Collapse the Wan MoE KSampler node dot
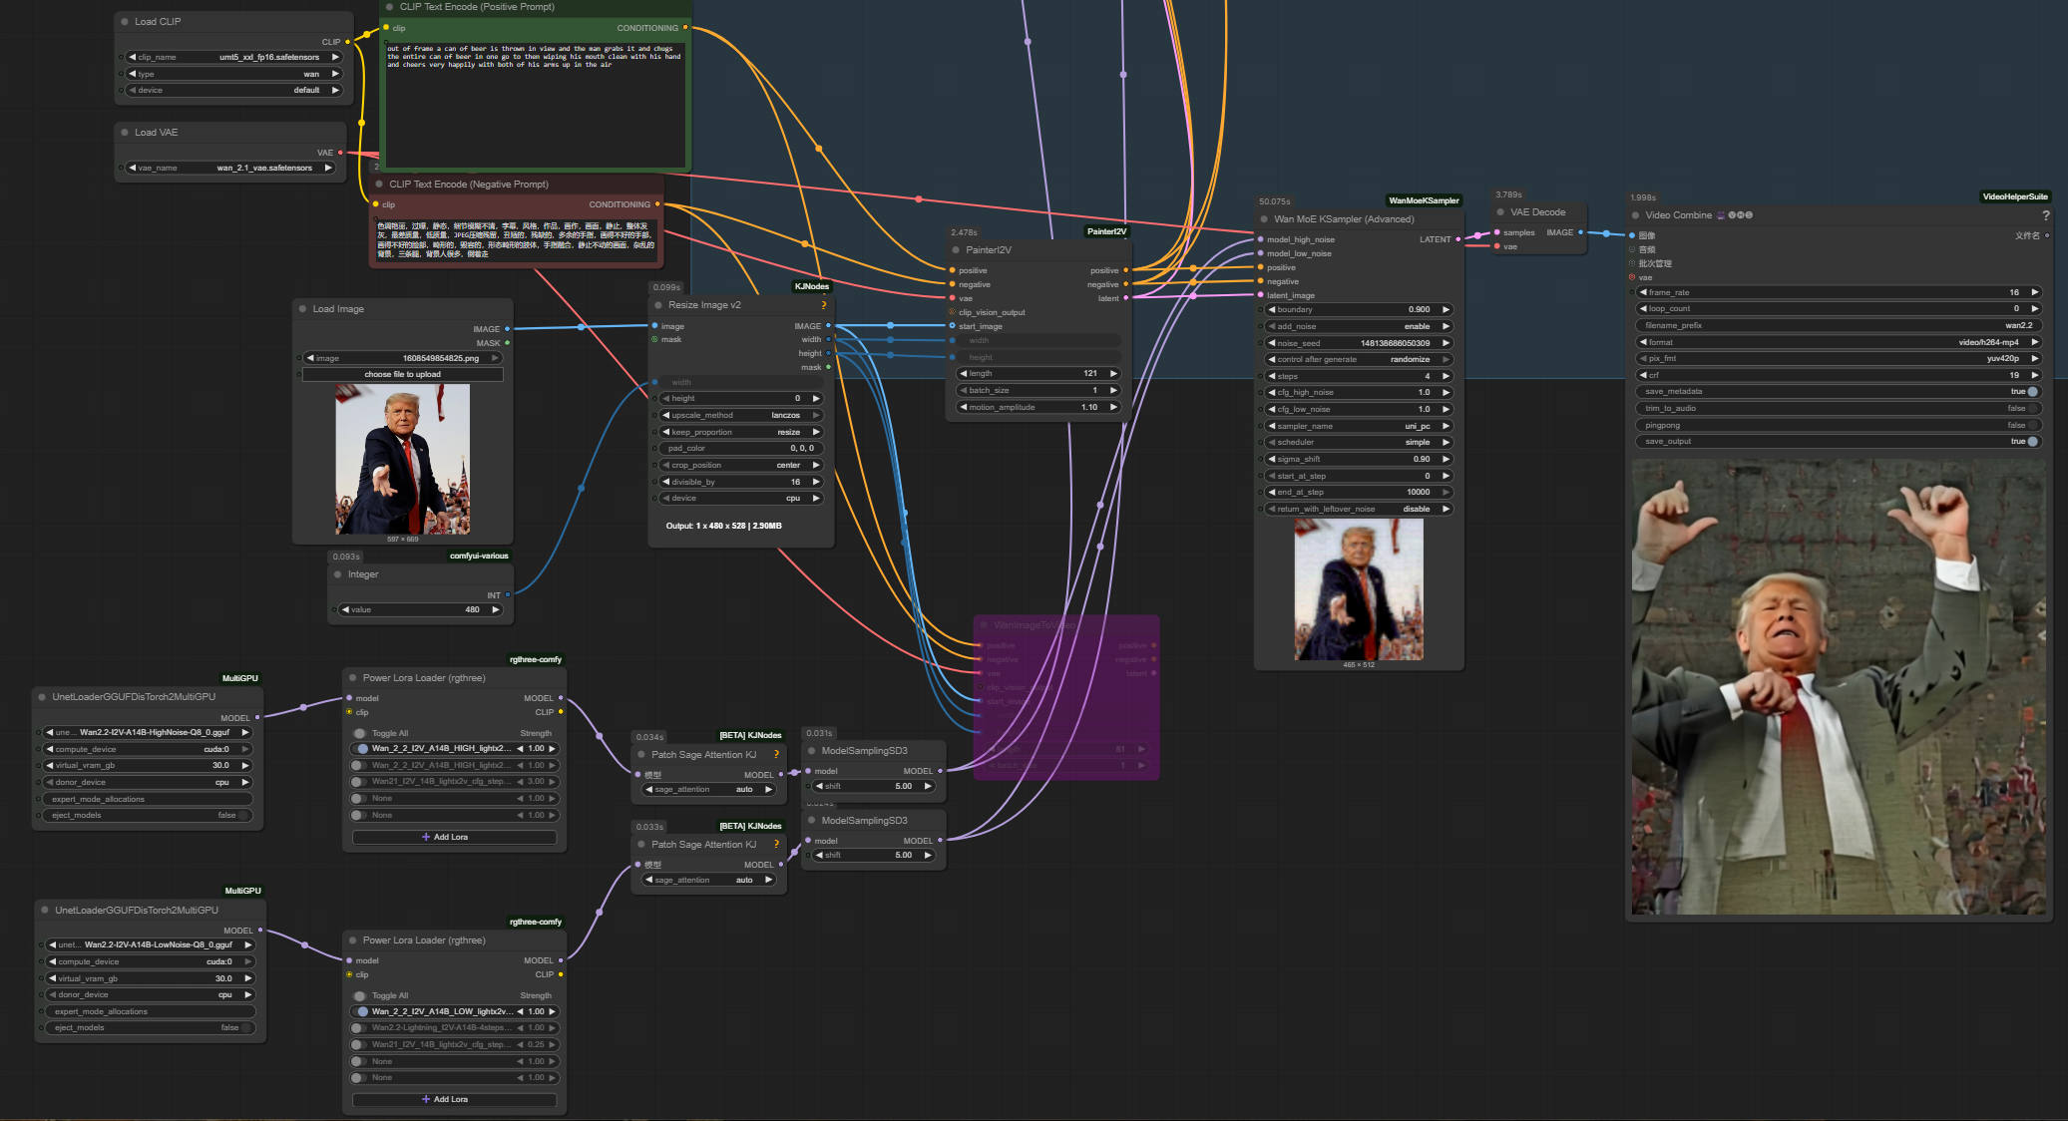This screenshot has width=2068, height=1121. point(1264,219)
